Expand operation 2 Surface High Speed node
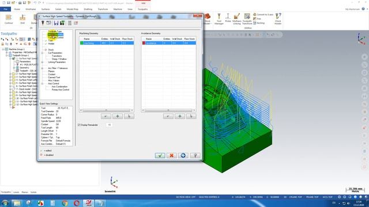 coord(10,74)
